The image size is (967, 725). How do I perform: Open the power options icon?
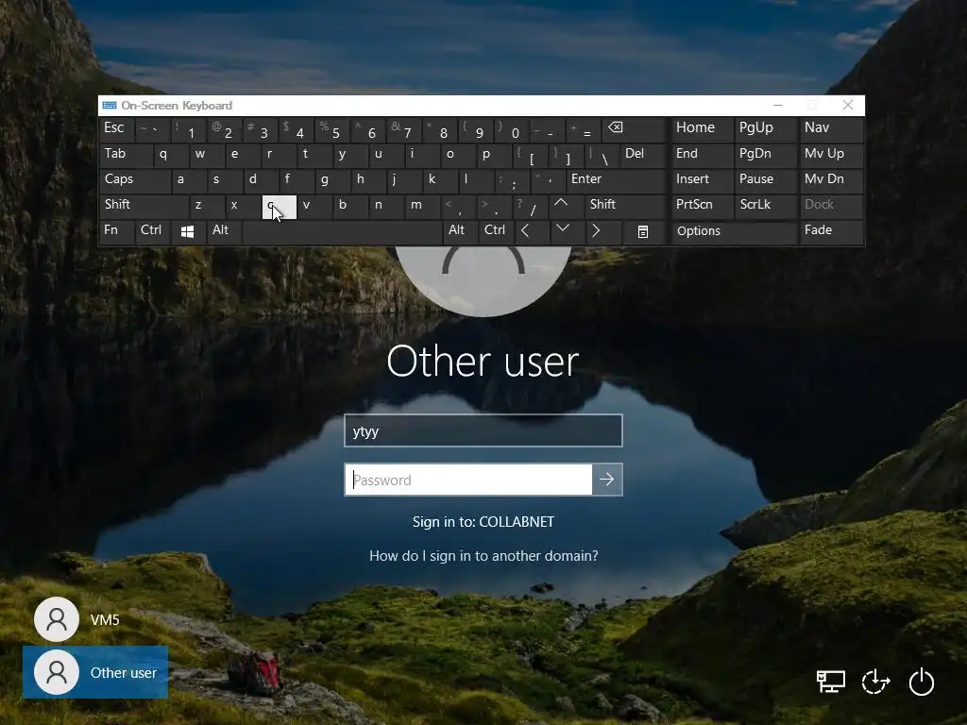point(922,682)
